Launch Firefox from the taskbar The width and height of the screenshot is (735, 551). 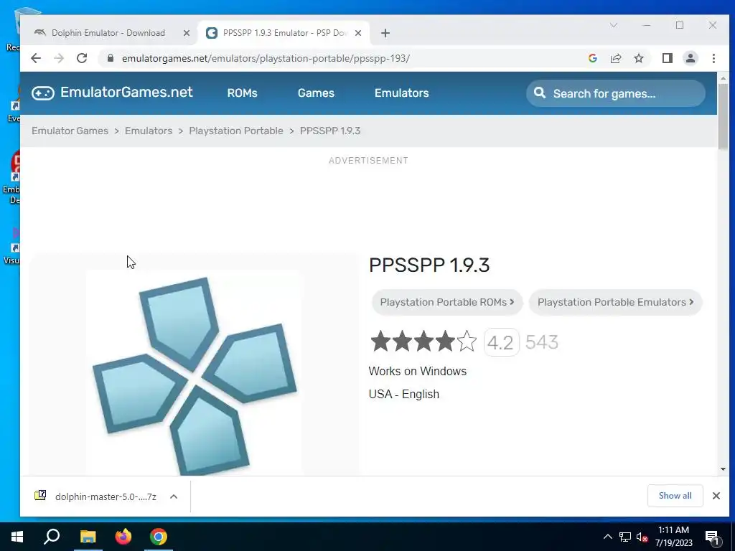point(123,537)
